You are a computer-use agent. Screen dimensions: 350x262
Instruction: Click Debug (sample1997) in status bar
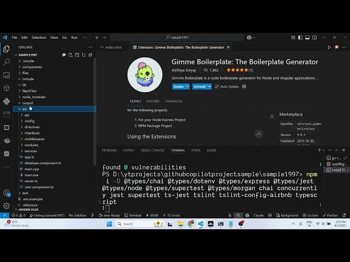pyautogui.click(x=47, y=215)
